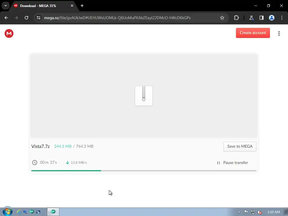
Task: Open the Action Center flag icon
Action: coord(246,212)
